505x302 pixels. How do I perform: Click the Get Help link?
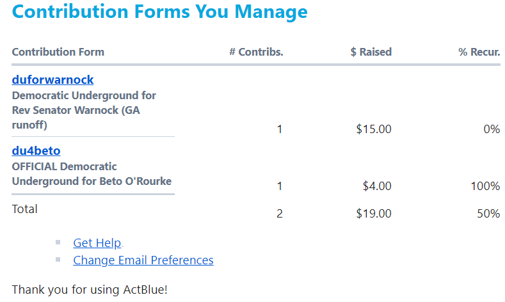click(x=97, y=243)
